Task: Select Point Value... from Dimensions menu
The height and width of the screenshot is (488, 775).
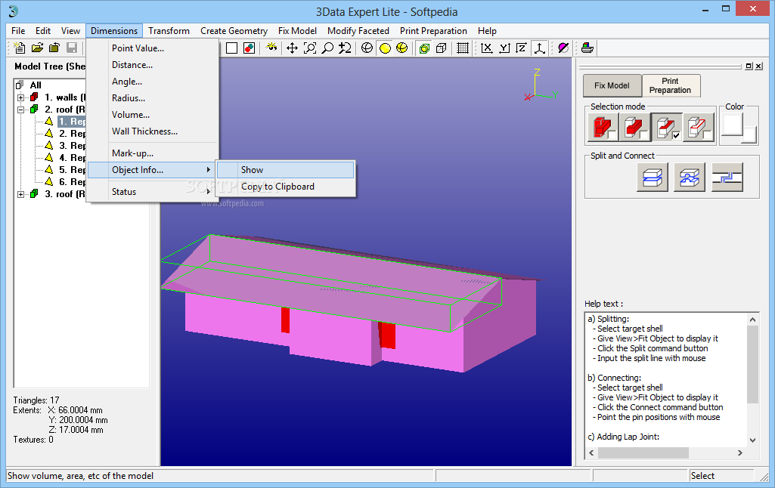Action: point(151,48)
